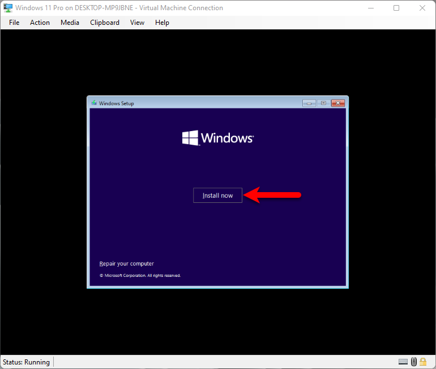Open the Clipboard menu
The height and width of the screenshot is (369, 436).
(105, 23)
